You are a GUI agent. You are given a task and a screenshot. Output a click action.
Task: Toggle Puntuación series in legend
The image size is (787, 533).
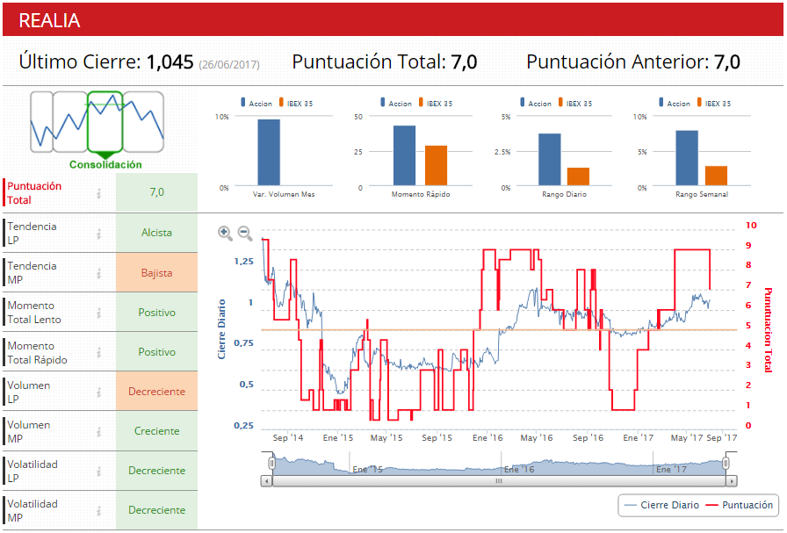click(740, 506)
